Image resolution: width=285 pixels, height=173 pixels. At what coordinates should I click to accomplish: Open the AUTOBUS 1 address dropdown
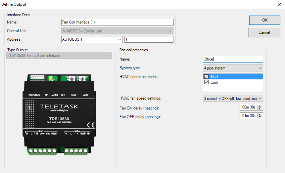[119, 40]
